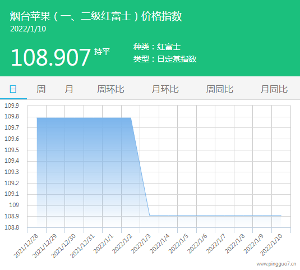Open the 月同比 tab
The width and height of the screenshot is (300, 270).
coord(274,89)
